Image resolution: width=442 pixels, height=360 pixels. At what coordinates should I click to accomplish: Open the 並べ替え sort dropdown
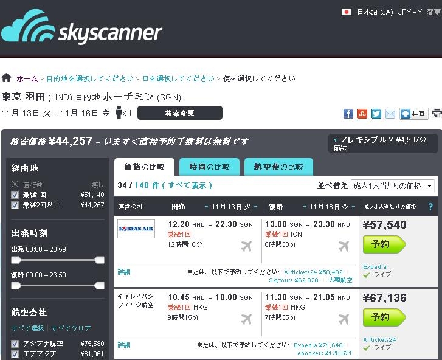click(392, 186)
